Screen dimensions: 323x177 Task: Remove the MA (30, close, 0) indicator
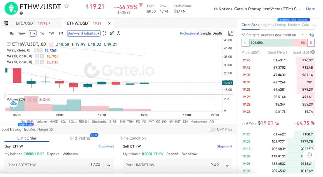click(x=42, y=62)
